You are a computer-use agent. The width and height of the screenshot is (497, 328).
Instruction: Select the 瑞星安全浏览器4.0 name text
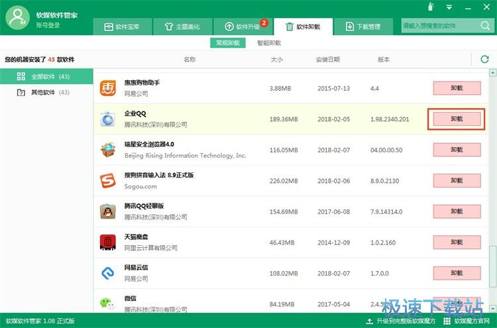point(149,144)
